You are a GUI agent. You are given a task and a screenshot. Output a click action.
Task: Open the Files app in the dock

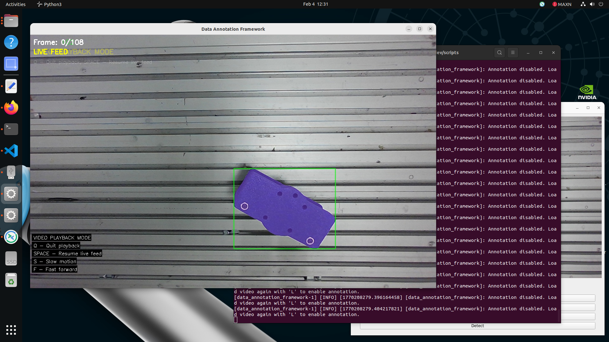(x=11, y=21)
